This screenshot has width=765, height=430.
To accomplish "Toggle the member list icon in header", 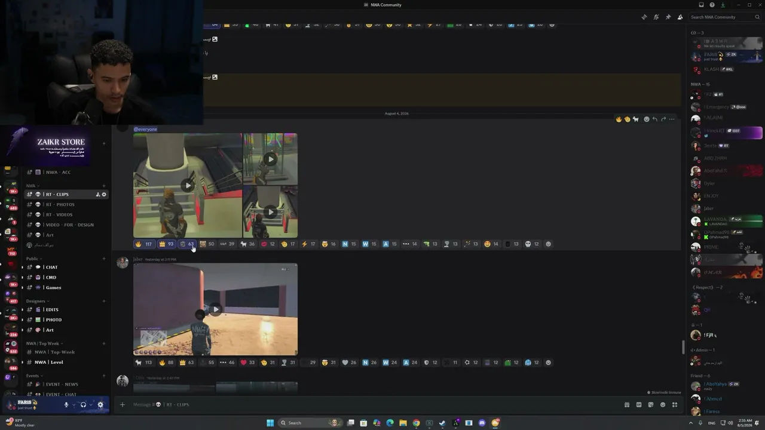I will tap(680, 17).
